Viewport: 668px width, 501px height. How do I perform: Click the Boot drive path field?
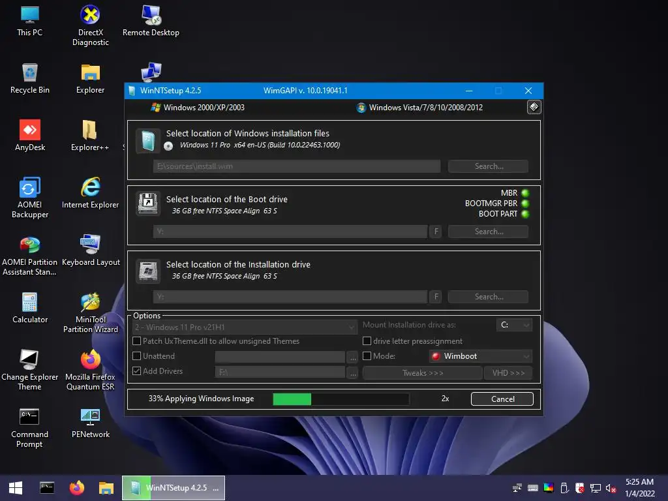tap(290, 232)
